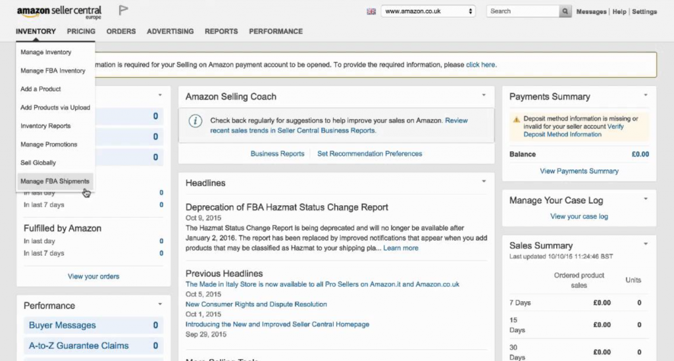Click Verify Deposit Method Information link
This screenshot has height=361, width=674.
click(573, 130)
